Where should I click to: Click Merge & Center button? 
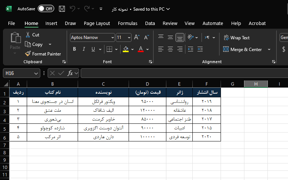click(243, 50)
